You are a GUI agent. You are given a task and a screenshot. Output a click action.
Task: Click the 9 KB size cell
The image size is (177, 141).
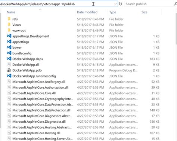coord(156,65)
